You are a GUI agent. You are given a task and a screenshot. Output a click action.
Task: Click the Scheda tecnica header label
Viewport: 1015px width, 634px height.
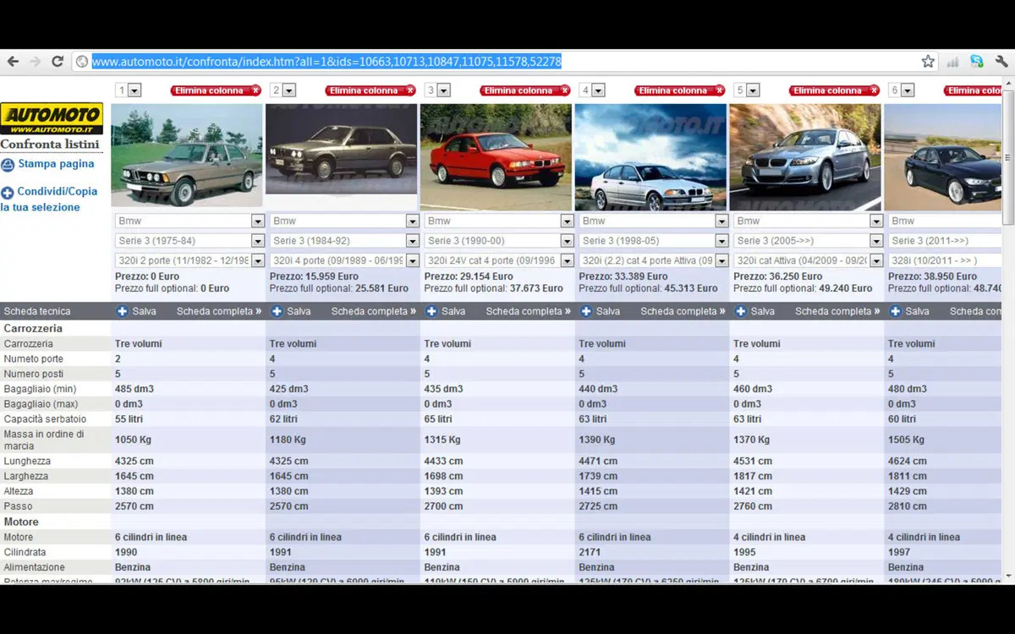[37, 311]
